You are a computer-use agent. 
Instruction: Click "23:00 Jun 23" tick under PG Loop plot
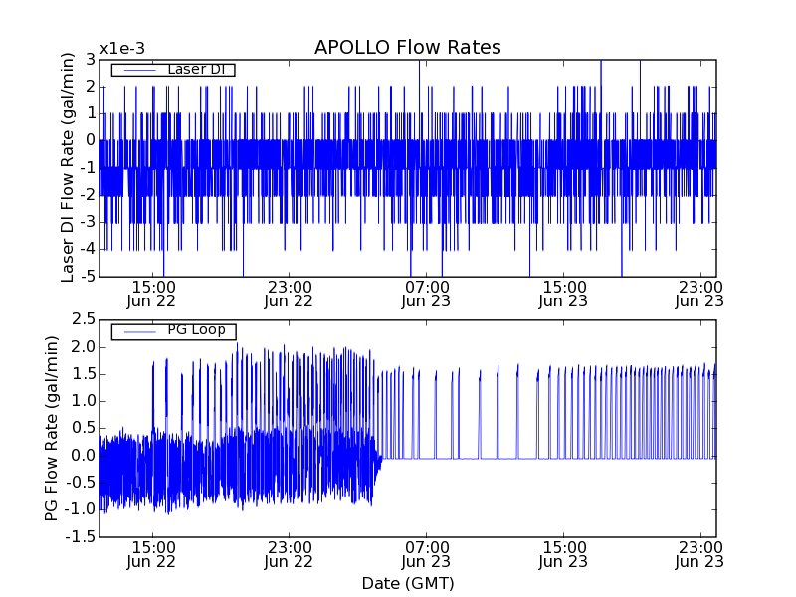699,555
